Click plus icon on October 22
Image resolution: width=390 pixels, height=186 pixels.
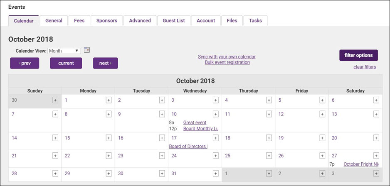[x=109, y=156]
